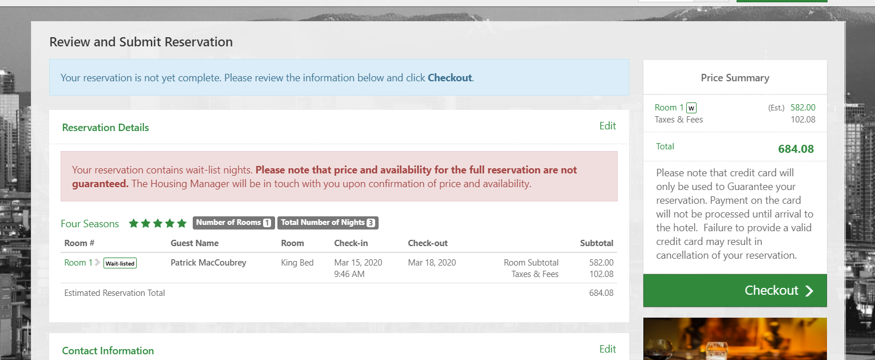This screenshot has height=360, width=875.
Task: Click the guest name Patrick MacCoubrey
Action: (x=208, y=263)
